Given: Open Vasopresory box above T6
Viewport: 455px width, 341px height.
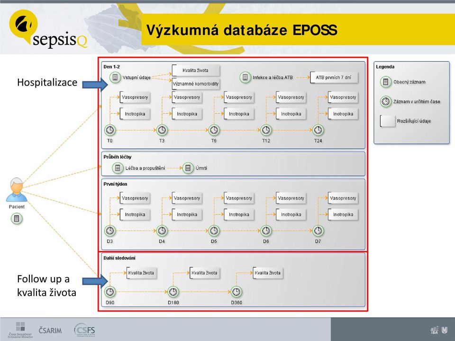Looking at the screenshot, I should tap(239, 97).
